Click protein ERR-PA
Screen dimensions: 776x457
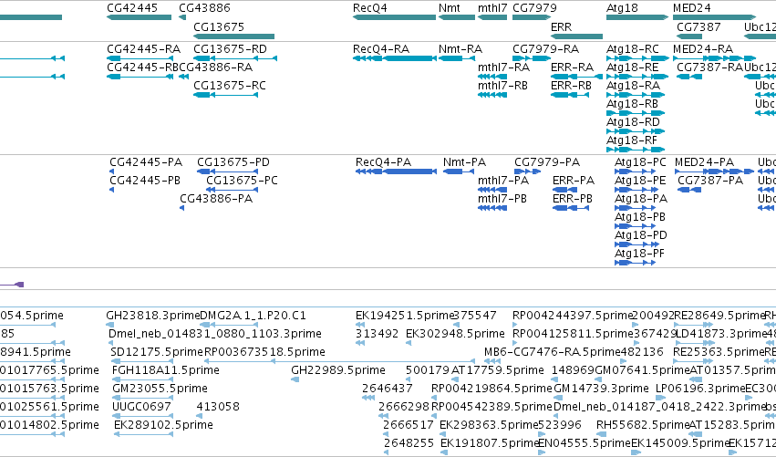[x=574, y=181]
